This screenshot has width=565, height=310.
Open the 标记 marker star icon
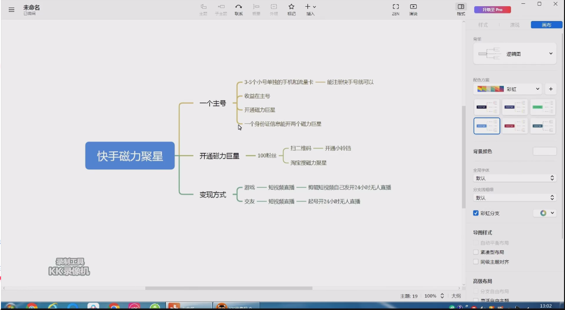(292, 7)
